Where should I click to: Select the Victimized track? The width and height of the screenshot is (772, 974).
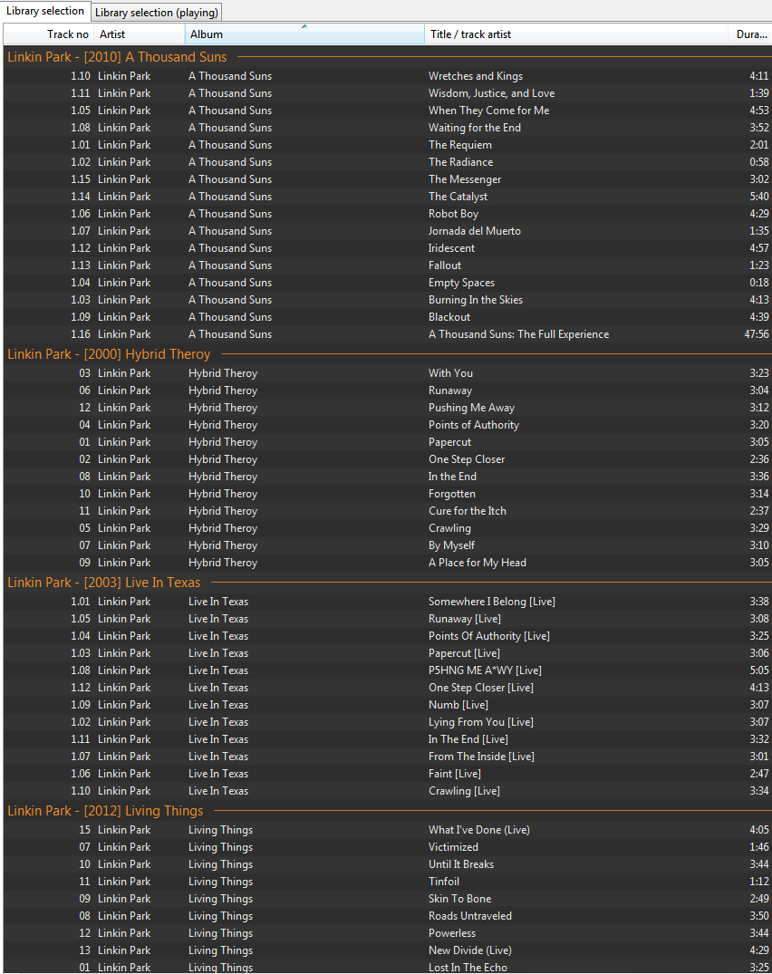pyautogui.click(x=388, y=847)
